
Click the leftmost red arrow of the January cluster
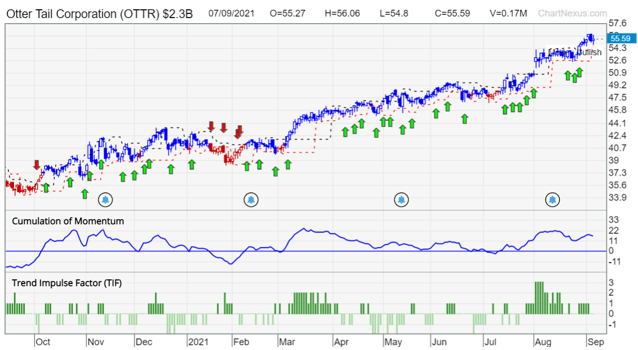[x=211, y=126]
